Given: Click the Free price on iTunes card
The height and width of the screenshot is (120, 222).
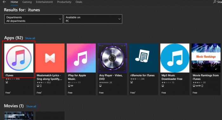Looking at the screenshot, I should point(8,93).
